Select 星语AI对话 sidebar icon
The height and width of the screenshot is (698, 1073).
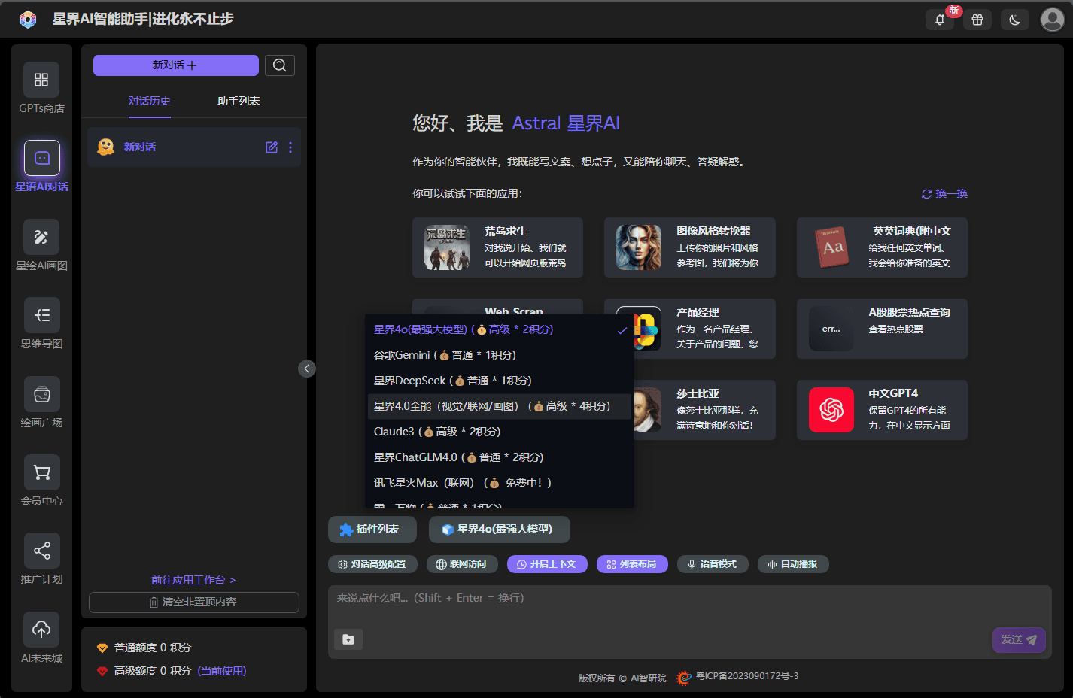[41, 158]
